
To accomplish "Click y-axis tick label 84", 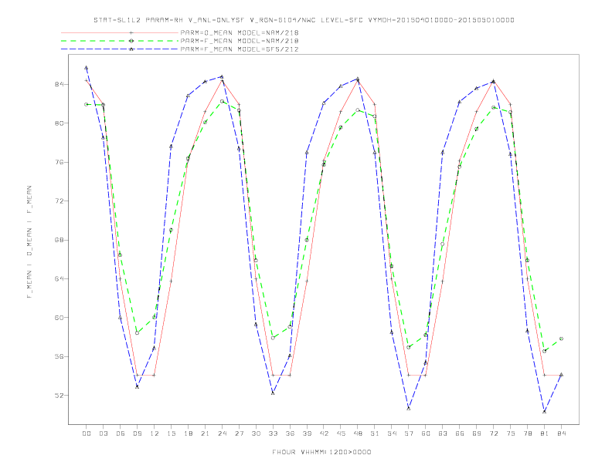I will pyautogui.click(x=59, y=85).
